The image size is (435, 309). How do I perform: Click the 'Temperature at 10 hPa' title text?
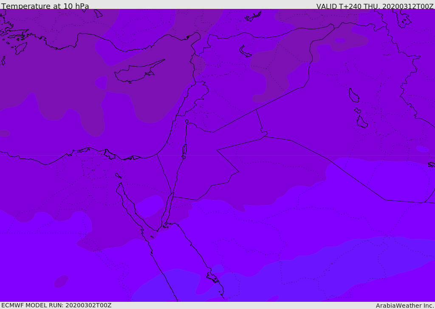[45, 6]
